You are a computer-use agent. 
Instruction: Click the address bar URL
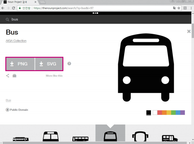tap(64, 8)
